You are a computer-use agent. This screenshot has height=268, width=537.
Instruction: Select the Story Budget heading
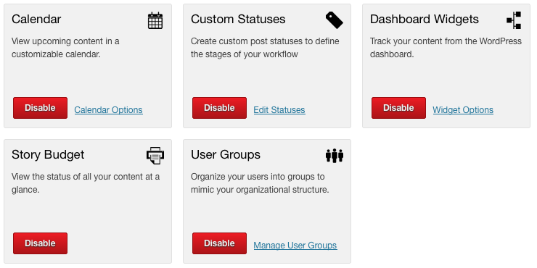(48, 154)
